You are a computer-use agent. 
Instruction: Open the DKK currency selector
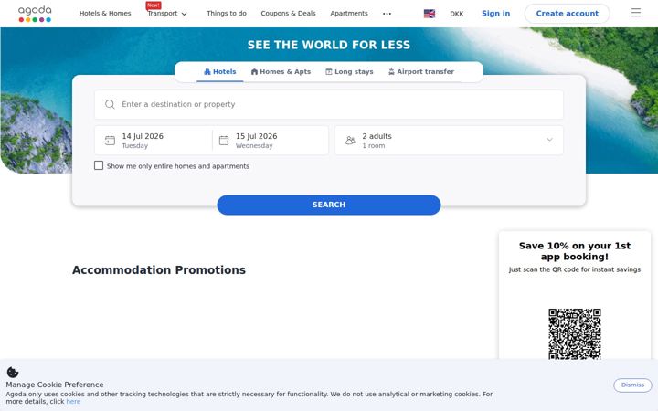(x=457, y=14)
